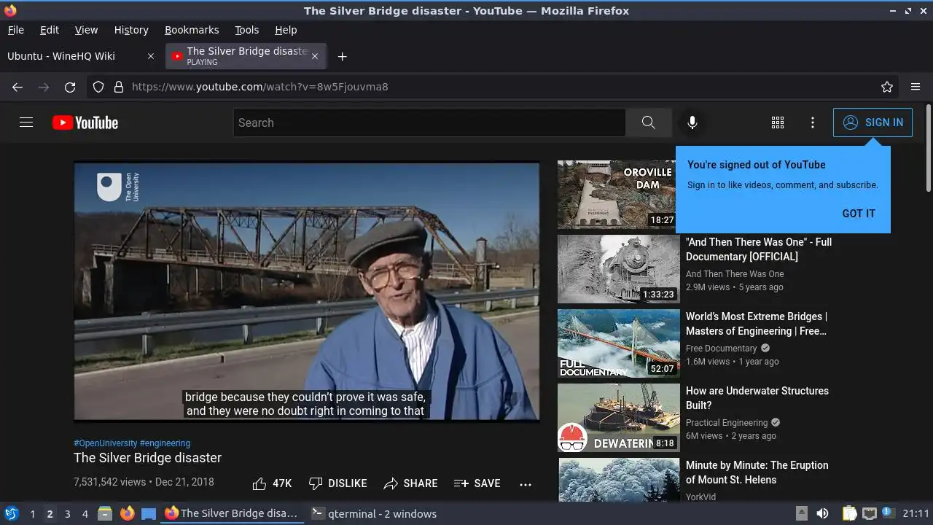933x525 pixels.
Task: Open the volume control tray icon
Action: click(x=822, y=513)
